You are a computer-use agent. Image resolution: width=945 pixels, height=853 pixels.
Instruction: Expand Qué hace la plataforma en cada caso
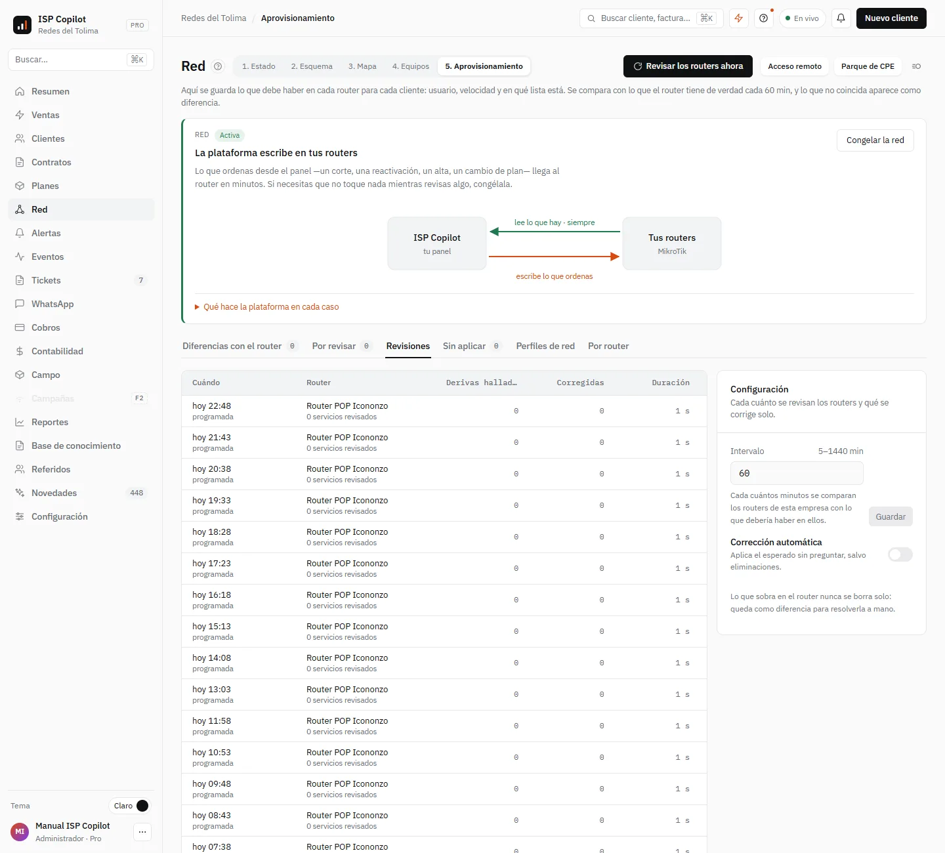(x=267, y=307)
